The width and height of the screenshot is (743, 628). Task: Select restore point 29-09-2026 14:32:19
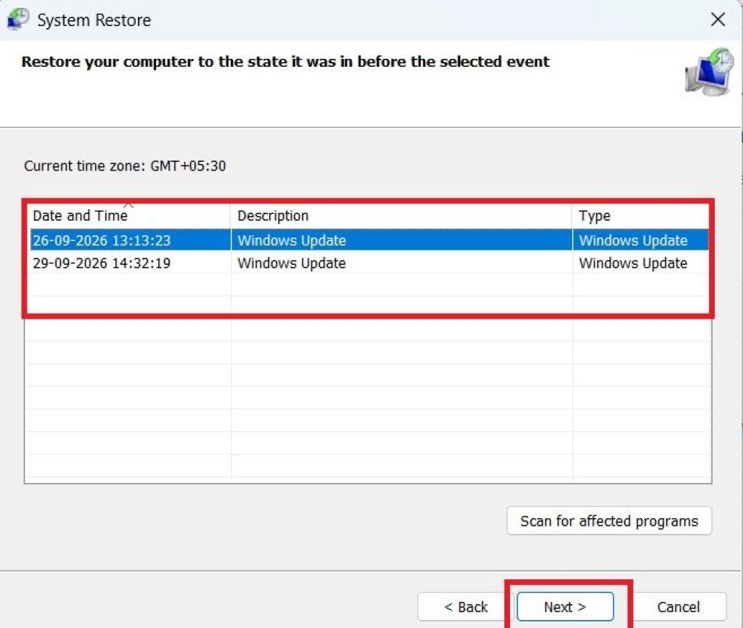point(369,263)
